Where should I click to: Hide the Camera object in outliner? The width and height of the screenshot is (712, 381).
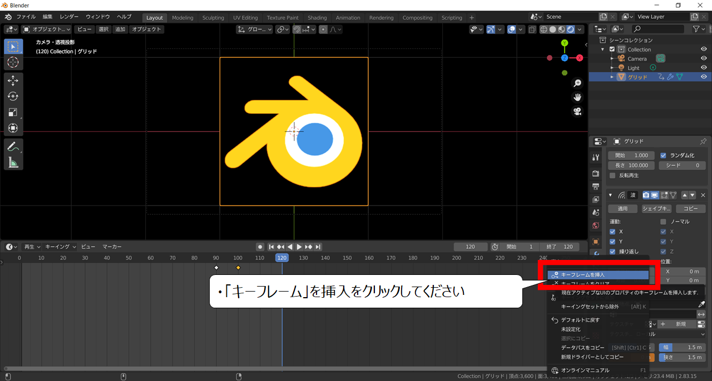(x=704, y=58)
